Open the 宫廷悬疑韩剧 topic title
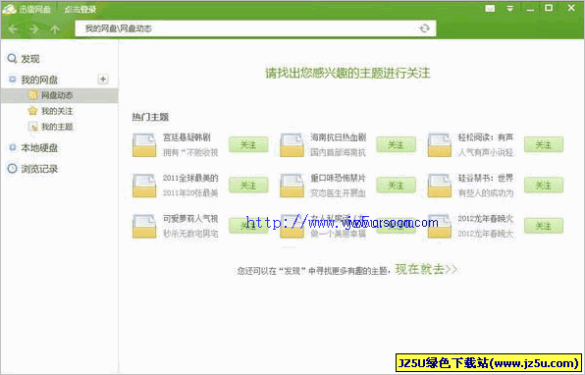 click(x=186, y=137)
